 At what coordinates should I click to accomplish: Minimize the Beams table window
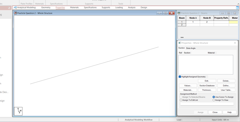[x=223, y=13]
